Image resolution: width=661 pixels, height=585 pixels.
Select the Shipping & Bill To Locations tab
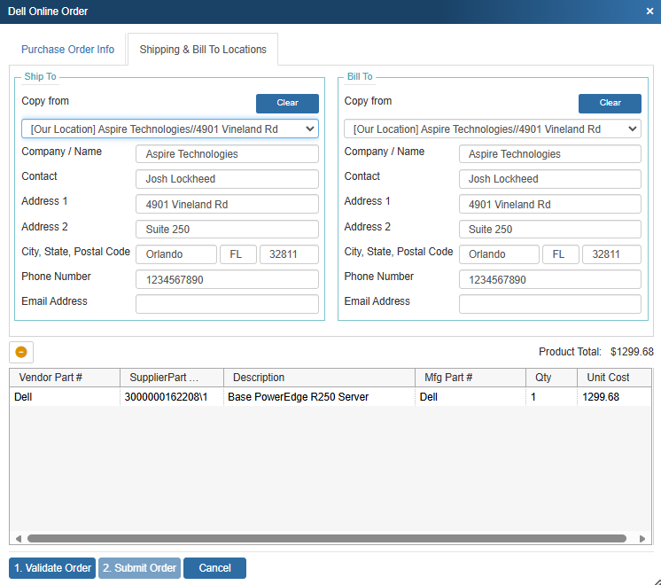[x=203, y=50]
